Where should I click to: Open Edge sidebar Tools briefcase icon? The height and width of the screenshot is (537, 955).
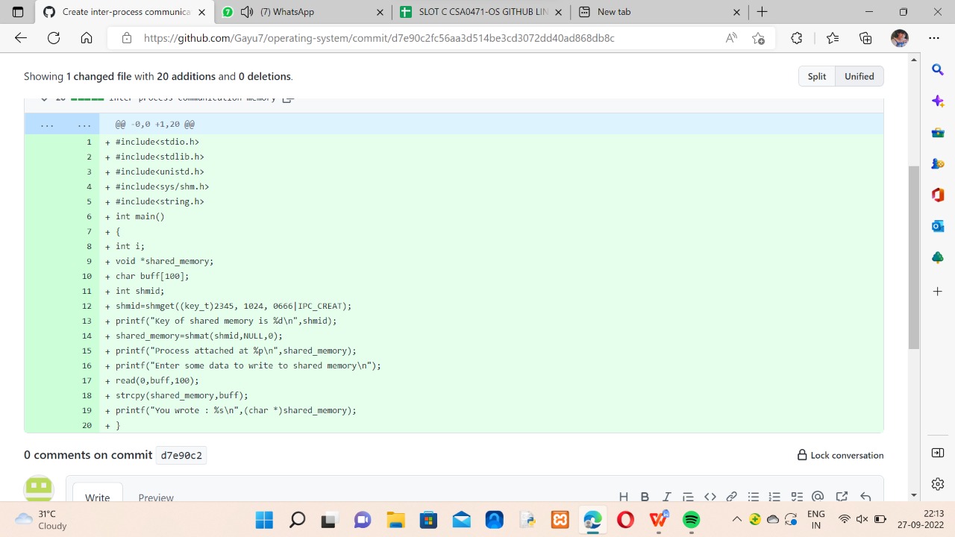click(x=938, y=133)
